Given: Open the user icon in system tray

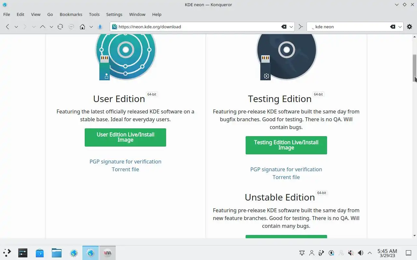Looking at the screenshot, I should pos(312,253).
